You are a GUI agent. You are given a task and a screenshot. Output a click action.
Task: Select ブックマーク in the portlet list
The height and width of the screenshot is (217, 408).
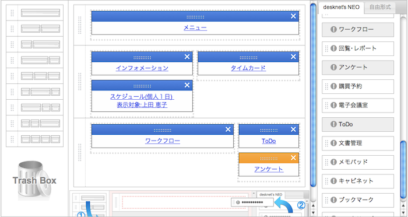(358, 200)
